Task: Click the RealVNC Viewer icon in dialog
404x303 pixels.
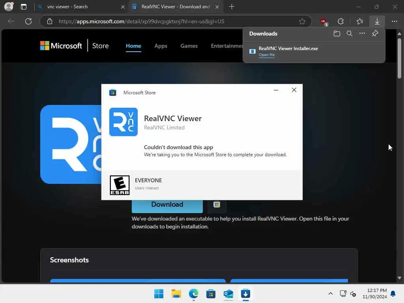Action: point(123,122)
